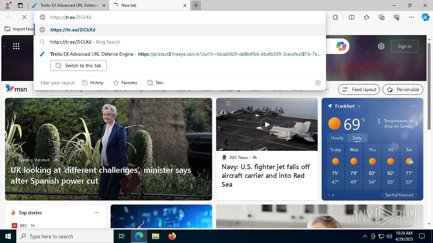Open the BBC top story item
433x243 pixels.
coord(23,225)
